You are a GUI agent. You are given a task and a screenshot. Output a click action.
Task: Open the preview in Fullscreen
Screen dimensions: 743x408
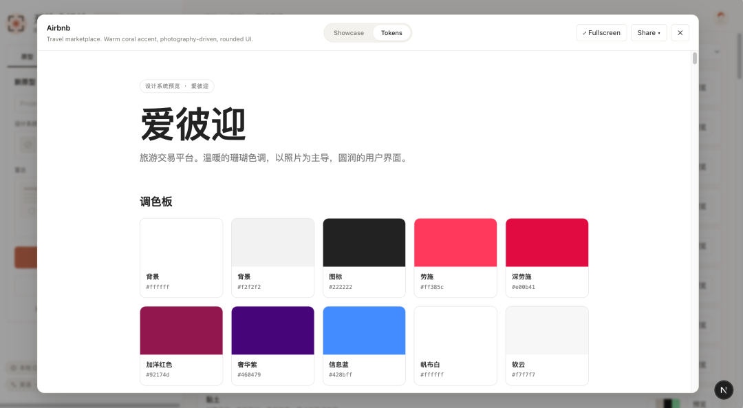click(601, 33)
